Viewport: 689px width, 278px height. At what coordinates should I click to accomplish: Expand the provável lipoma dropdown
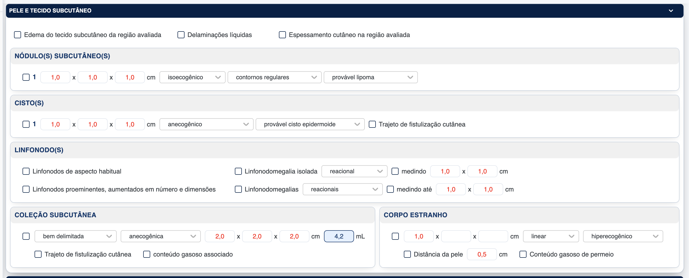pyautogui.click(x=370, y=77)
